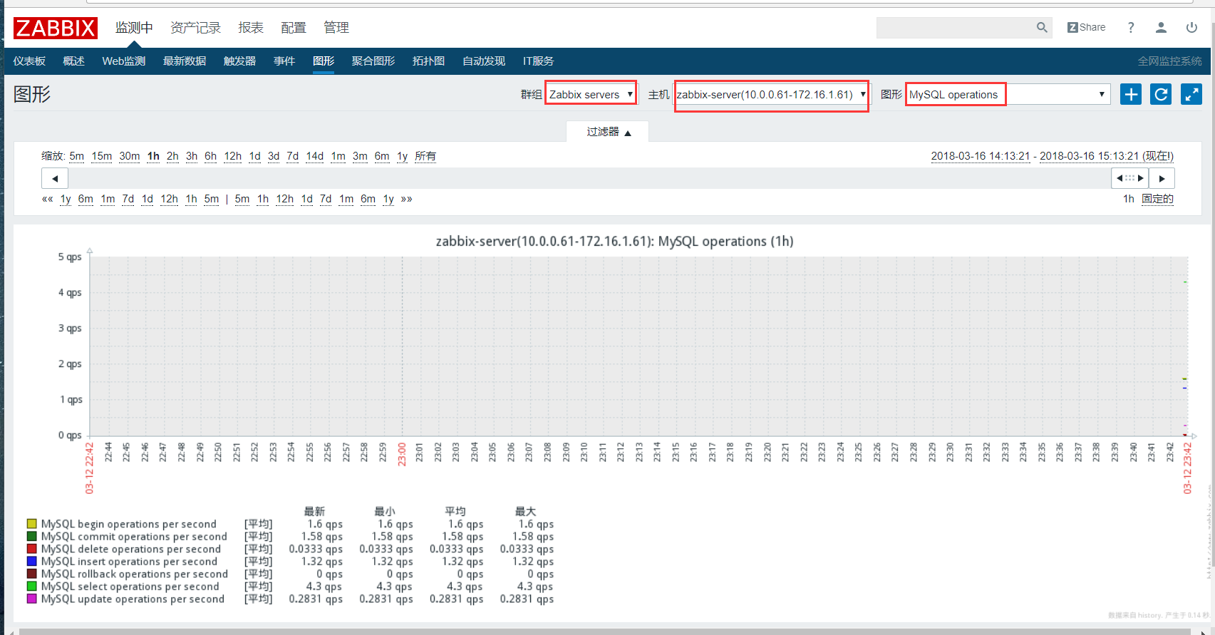Click the ZABBIX logo
1215x635 pixels.
56,28
